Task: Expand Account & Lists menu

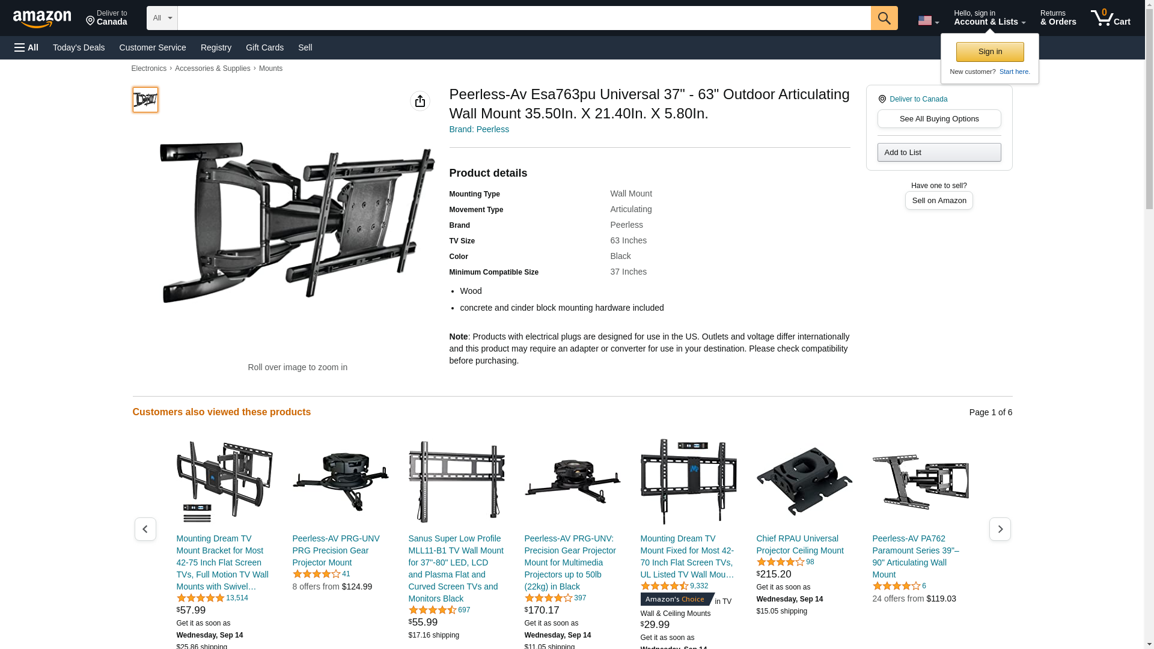Action: tap(989, 18)
